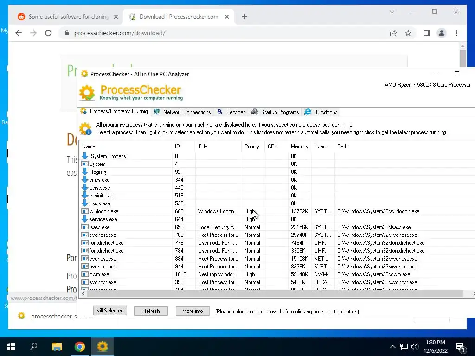Select the lsass.exe process name

100,227
